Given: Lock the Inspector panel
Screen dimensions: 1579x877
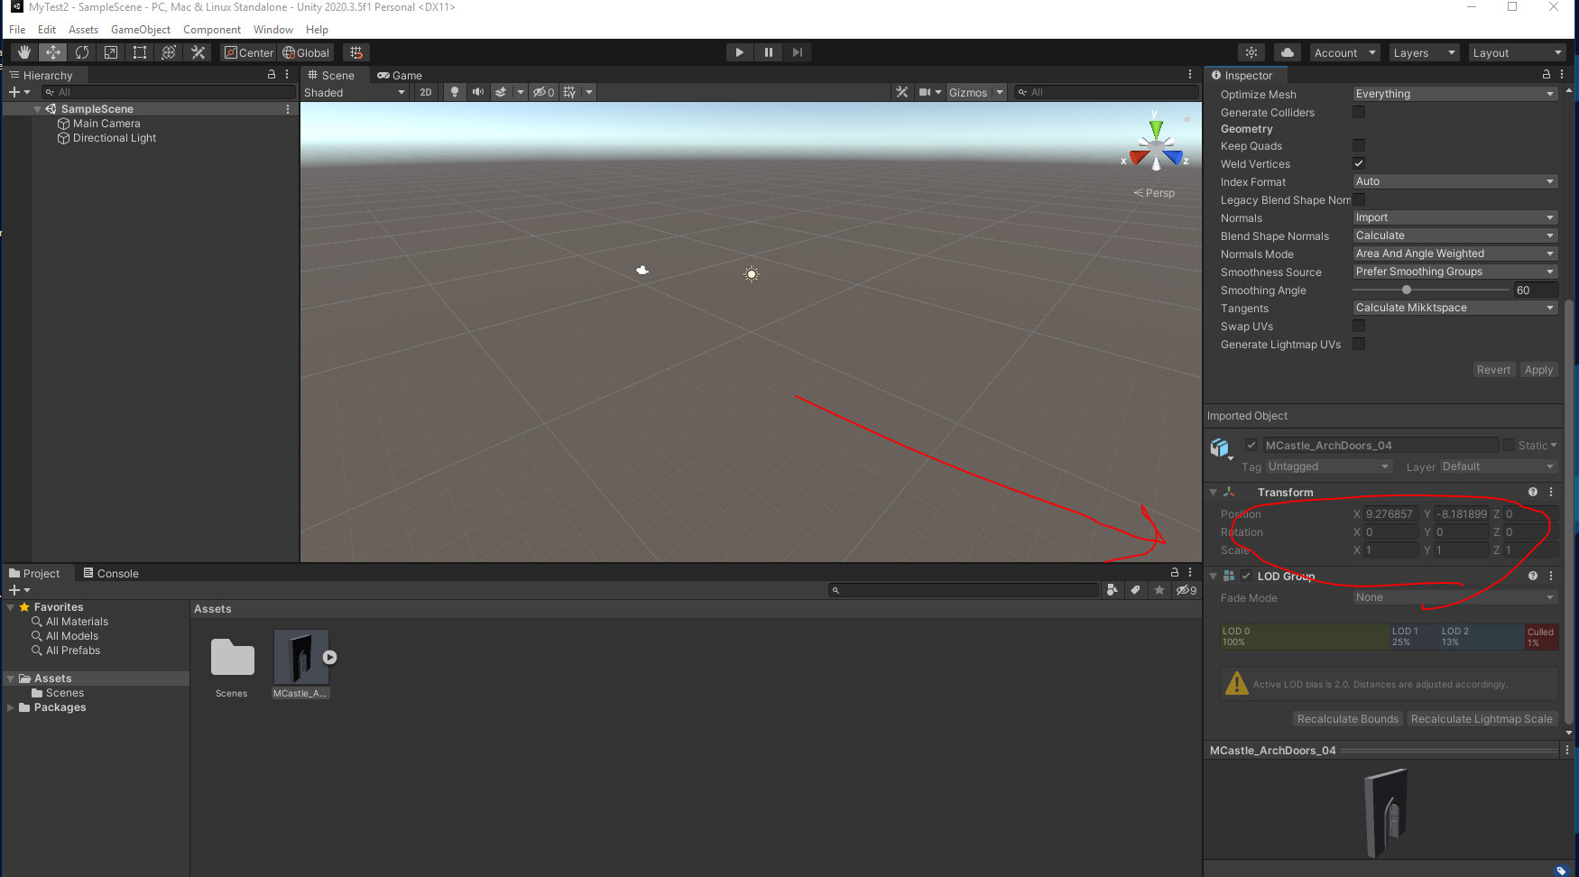Looking at the screenshot, I should [1547, 75].
